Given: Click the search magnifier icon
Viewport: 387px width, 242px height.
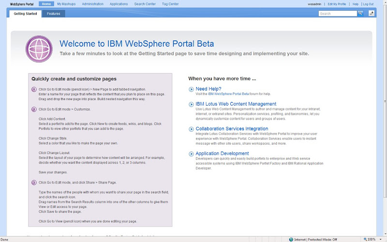Looking at the screenshot, I should (360, 14).
